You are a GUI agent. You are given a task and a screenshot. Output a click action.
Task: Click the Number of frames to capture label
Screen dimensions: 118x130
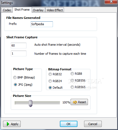coord(60,54)
